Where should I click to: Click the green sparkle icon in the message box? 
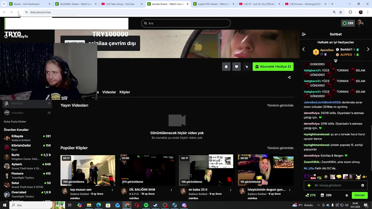coord(309,185)
